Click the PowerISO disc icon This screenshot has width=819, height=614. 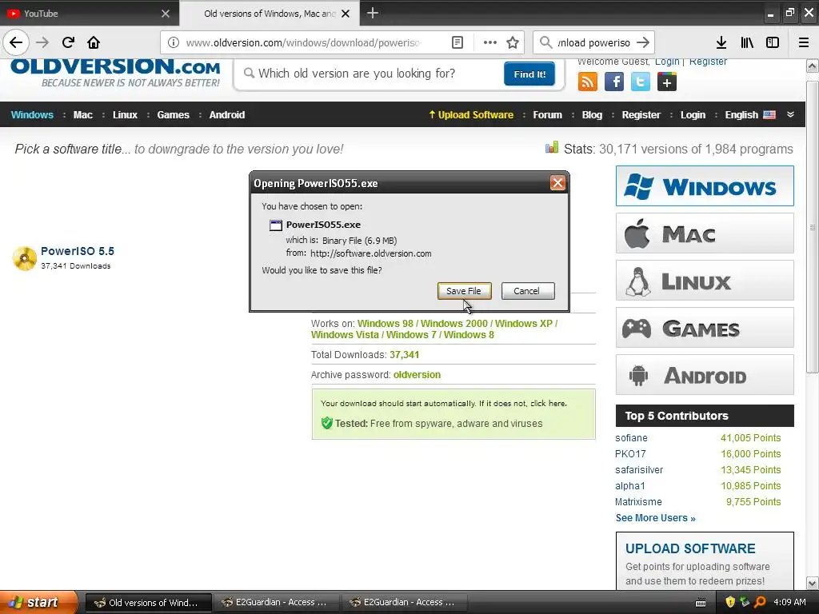25,258
